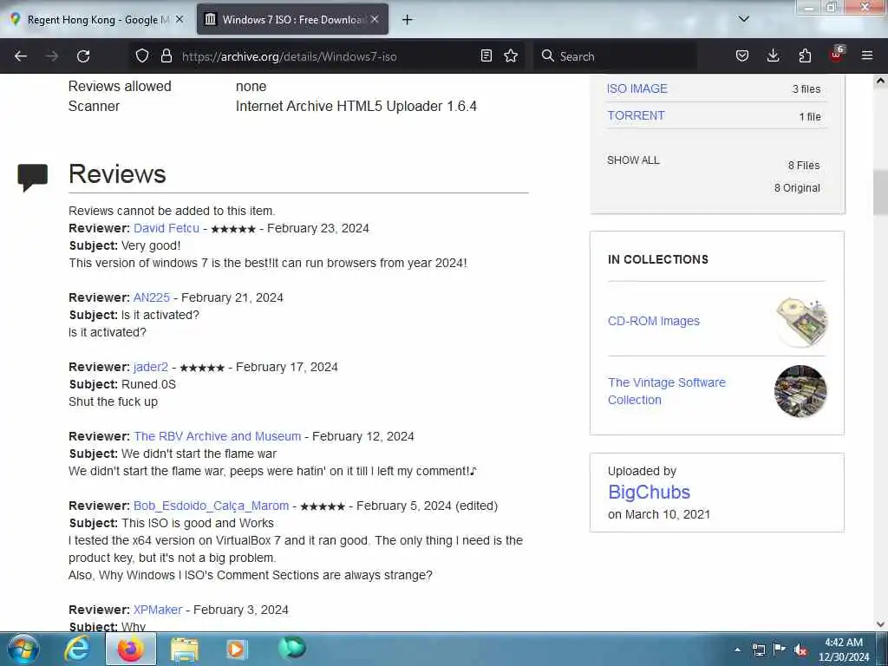This screenshot has width=888, height=666.
Task: Click 'Reviews cannot be added to this item.'
Action: point(172,211)
